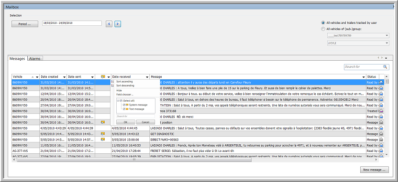This screenshot has height=182, width=398.
Task: Choose Hide from column popup menu
Action: click(x=119, y=90)
